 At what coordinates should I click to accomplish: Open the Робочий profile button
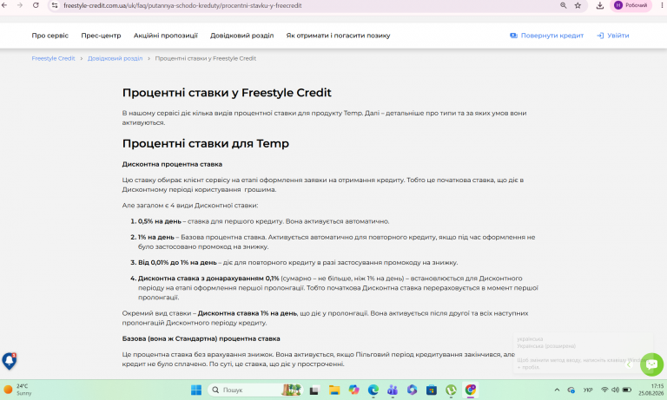pos(631,5)
